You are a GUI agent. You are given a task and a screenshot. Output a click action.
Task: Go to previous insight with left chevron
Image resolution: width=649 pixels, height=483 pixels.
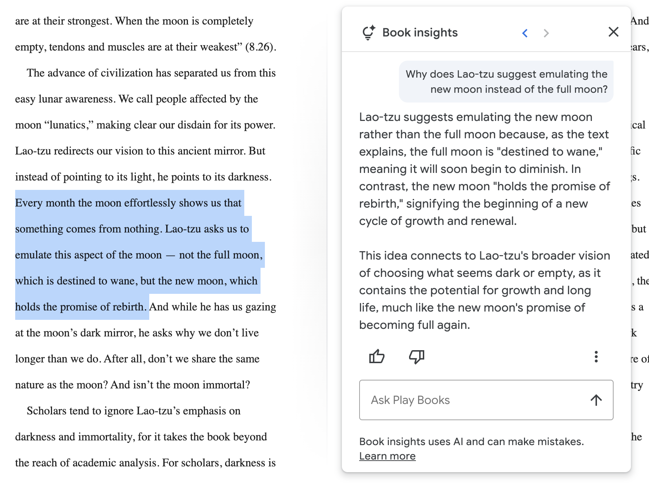525,33
